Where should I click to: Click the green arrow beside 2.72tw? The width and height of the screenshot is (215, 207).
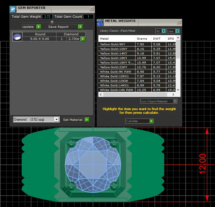click(x=83, y=39)
